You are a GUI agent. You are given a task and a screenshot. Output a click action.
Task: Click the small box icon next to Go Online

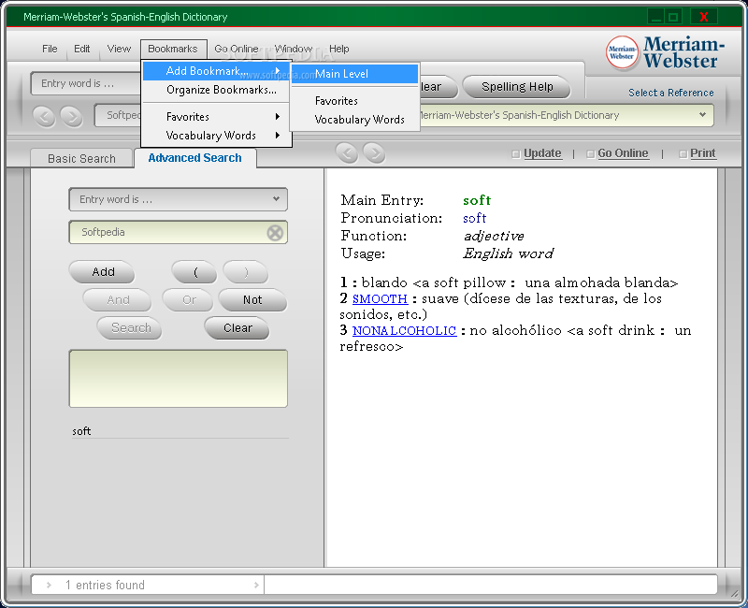click(x=590, y=154)
